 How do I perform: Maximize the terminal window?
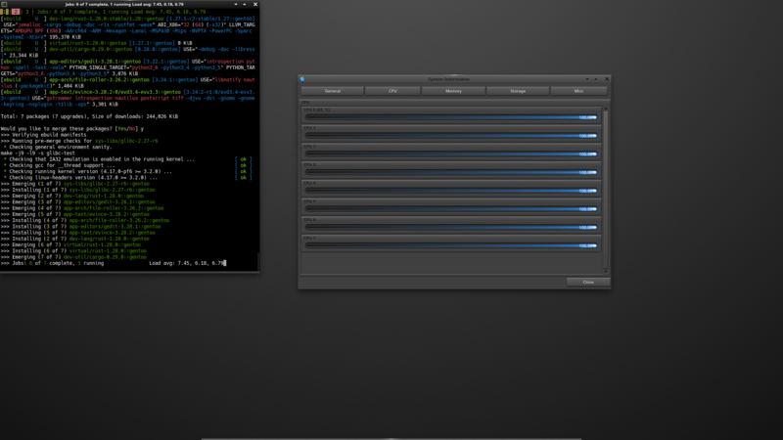point(245,4)
